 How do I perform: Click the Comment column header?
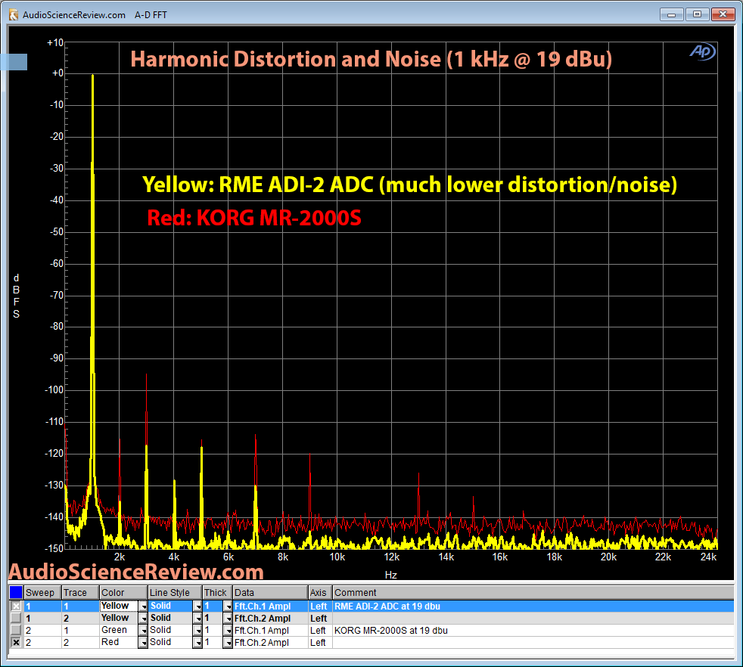533,593
